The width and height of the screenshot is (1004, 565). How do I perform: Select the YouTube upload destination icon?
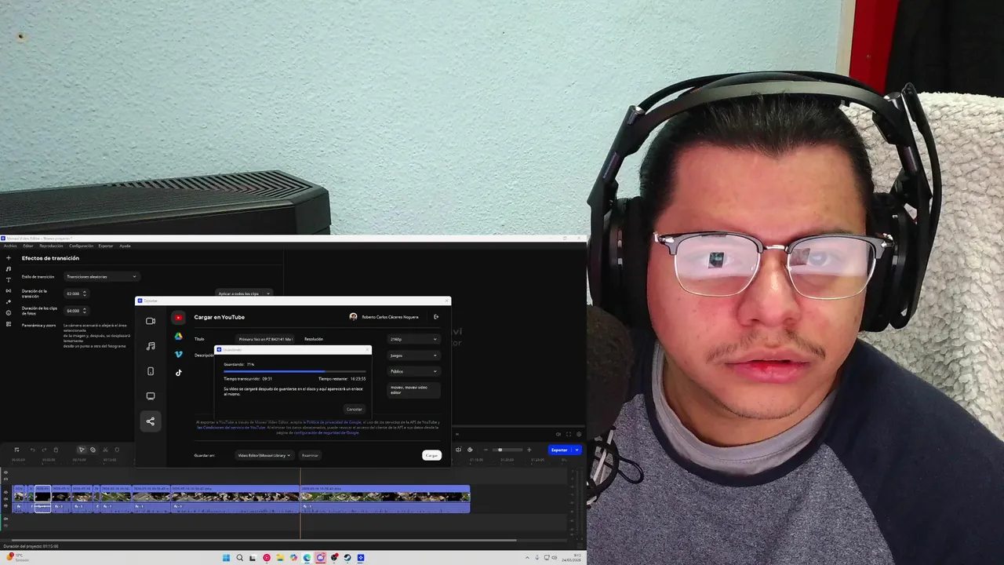[x=179, y=318]
